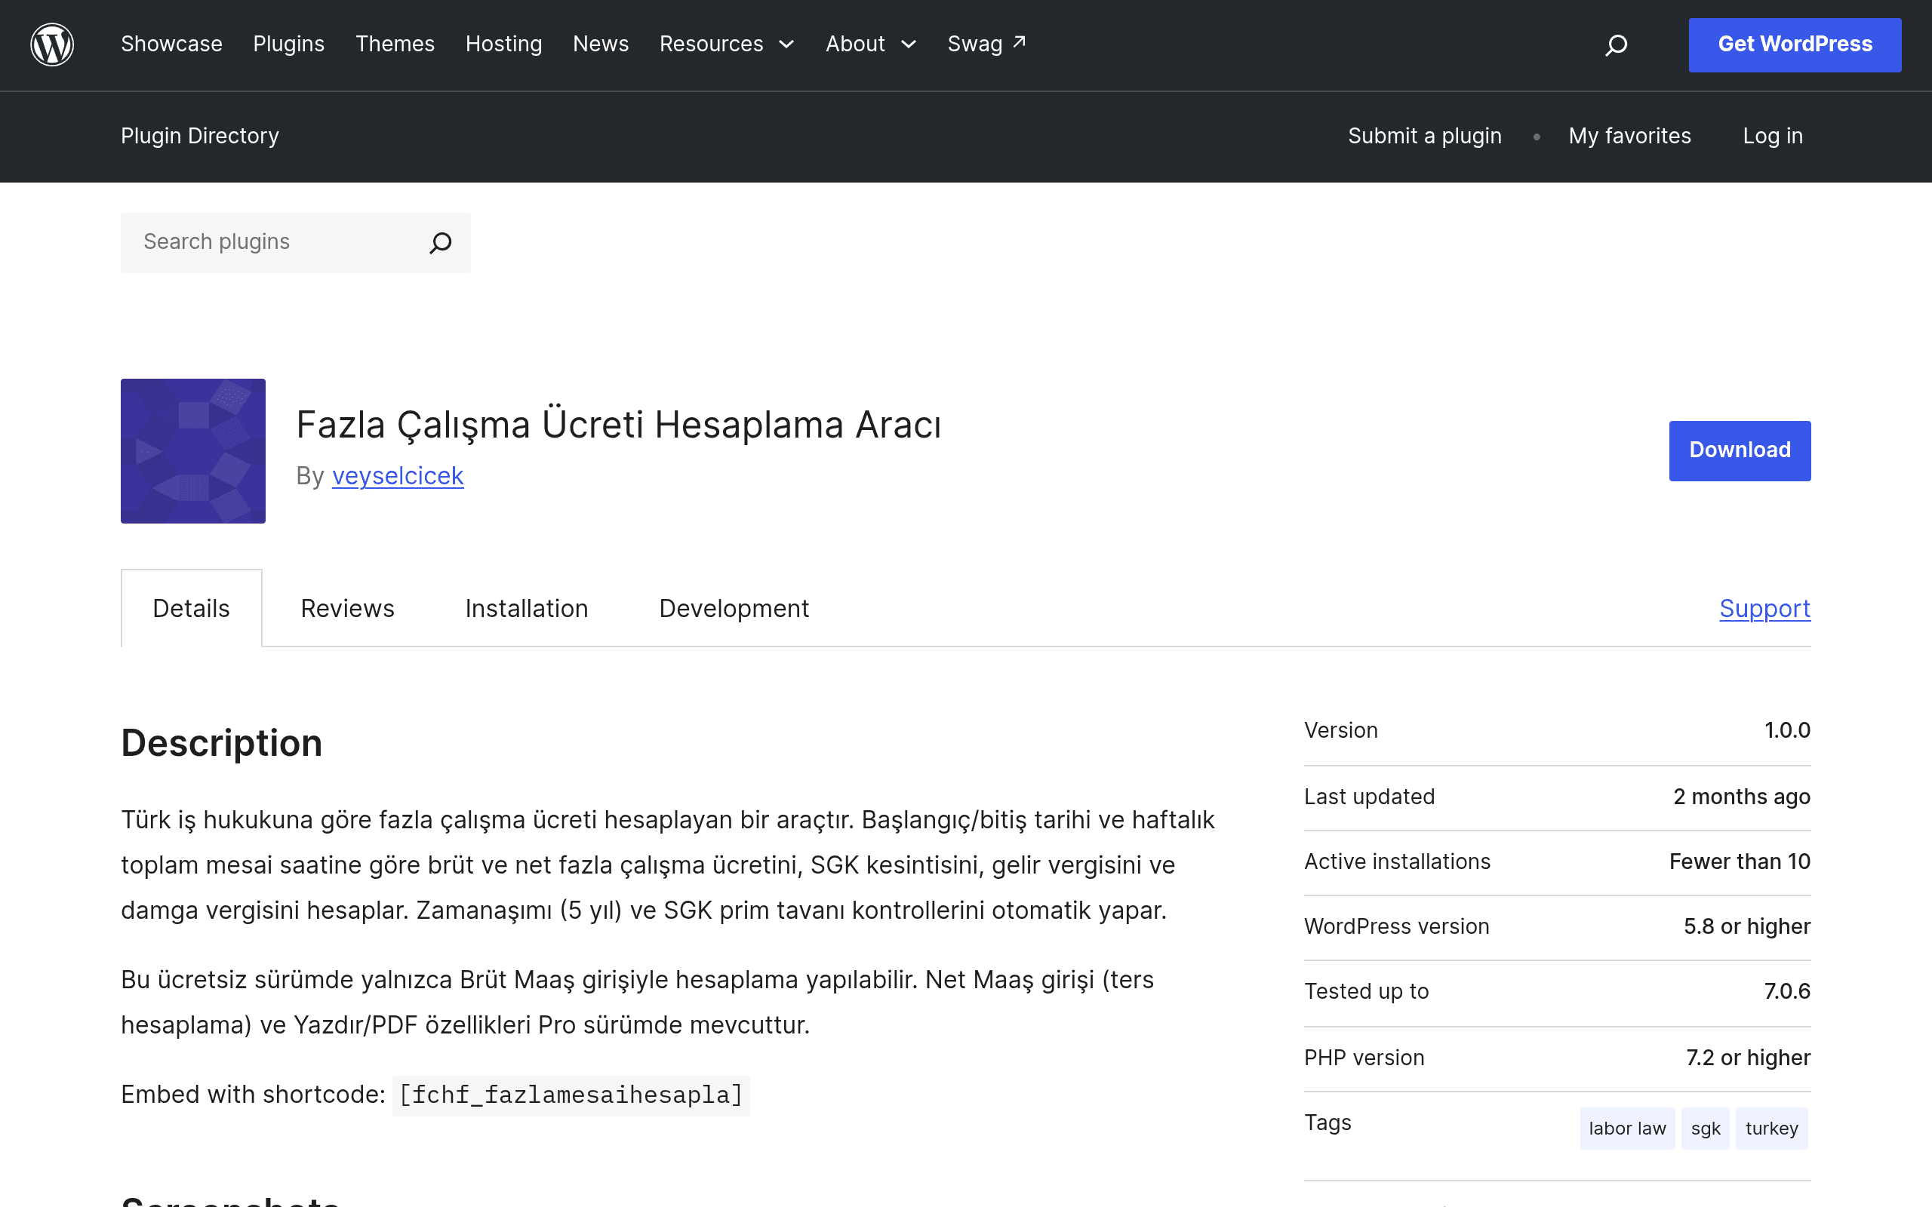Click the 'Fewer than 10' installations value
This screenshot has width=1932, height=1207.
click(1740, 861)
